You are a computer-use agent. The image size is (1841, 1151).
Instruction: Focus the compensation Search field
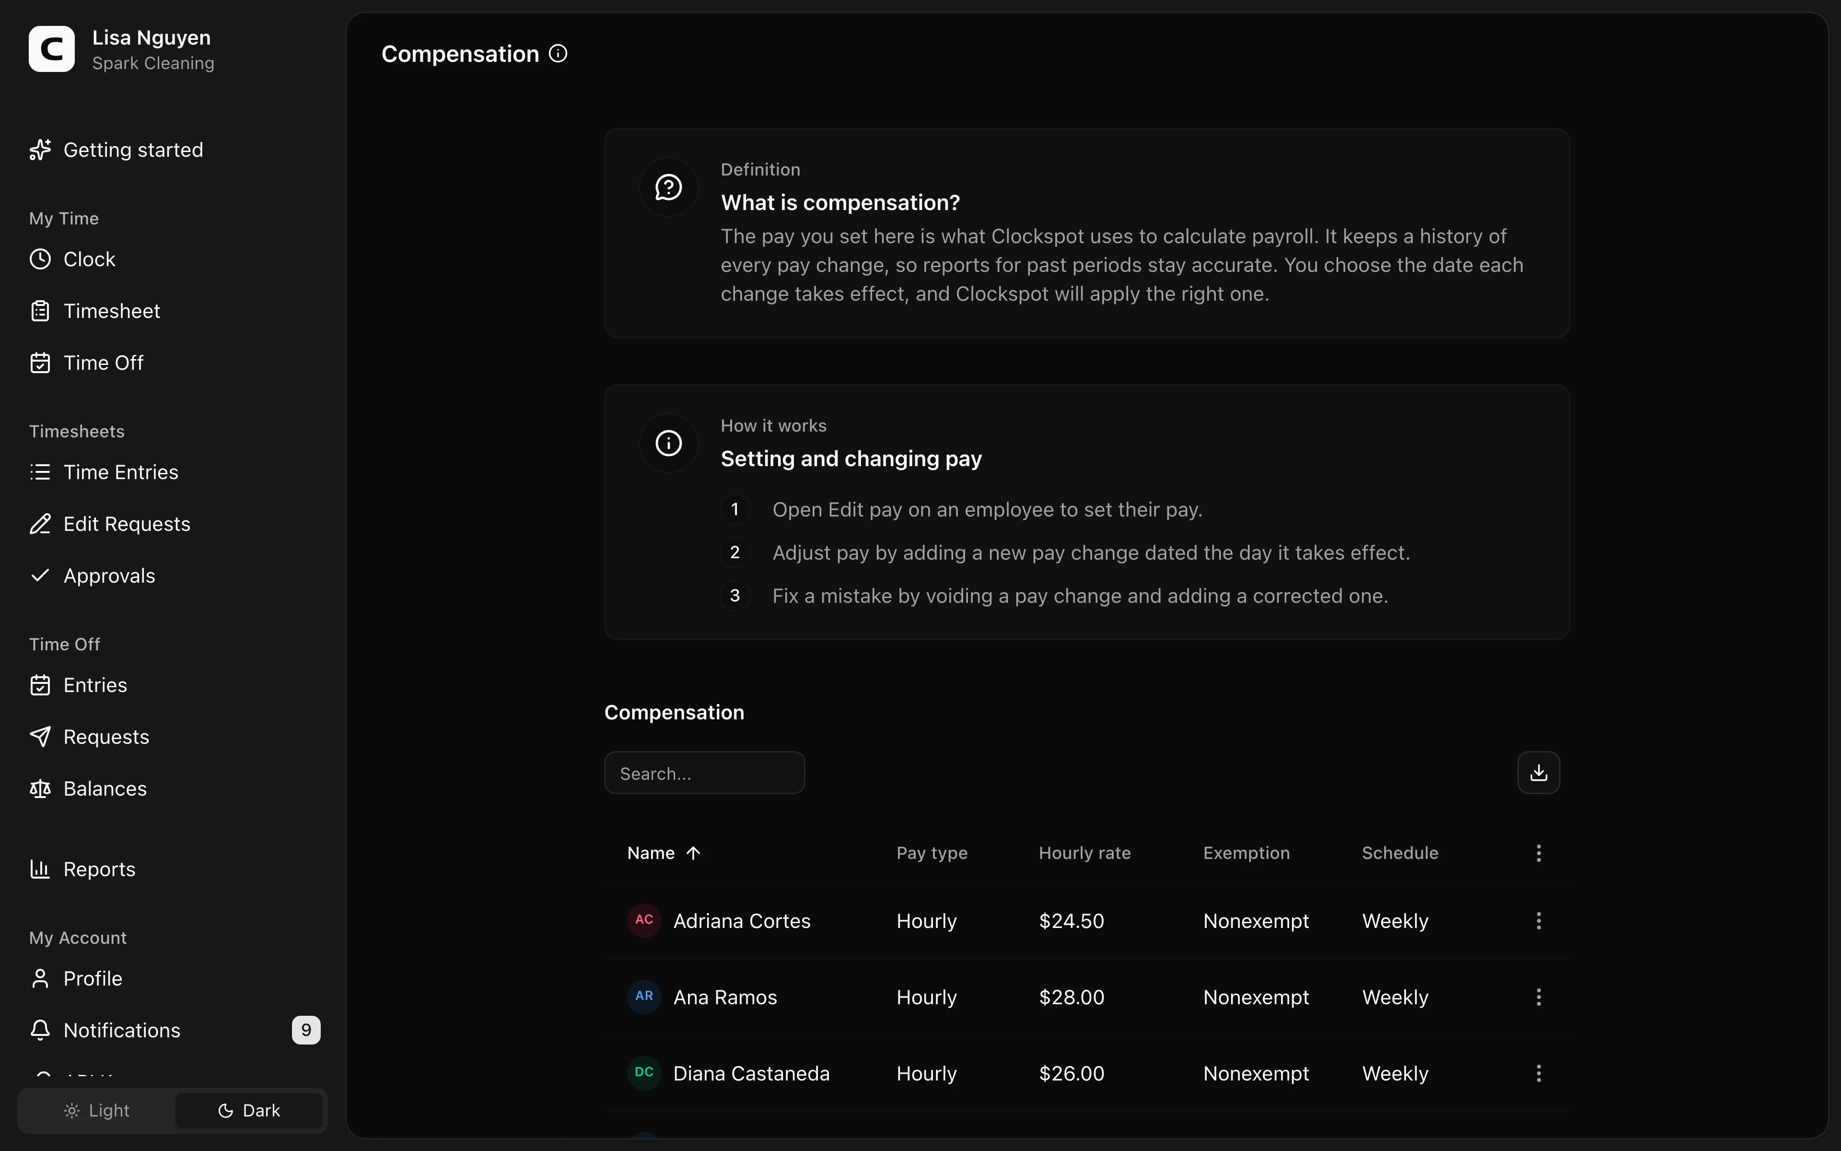(704, 774)
